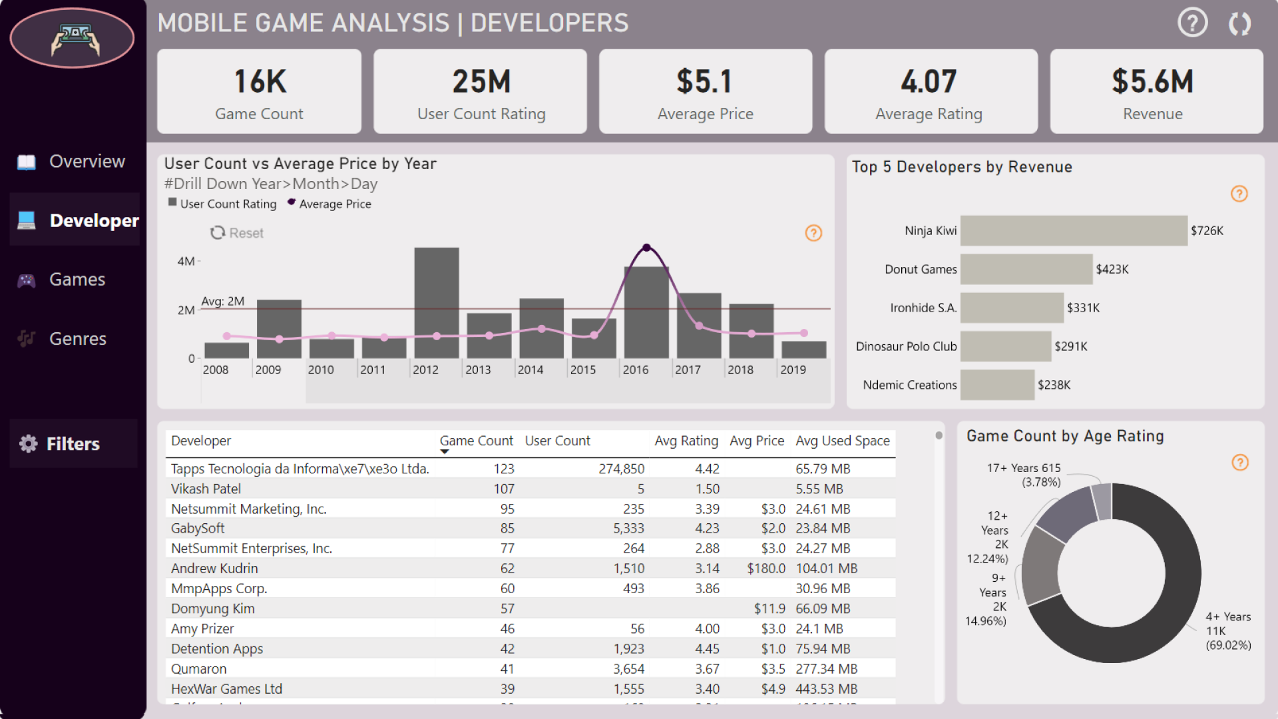This screenshot has height=719, width=1278.
Task: Sort table by User Count header
Action: tap(557, 441)
